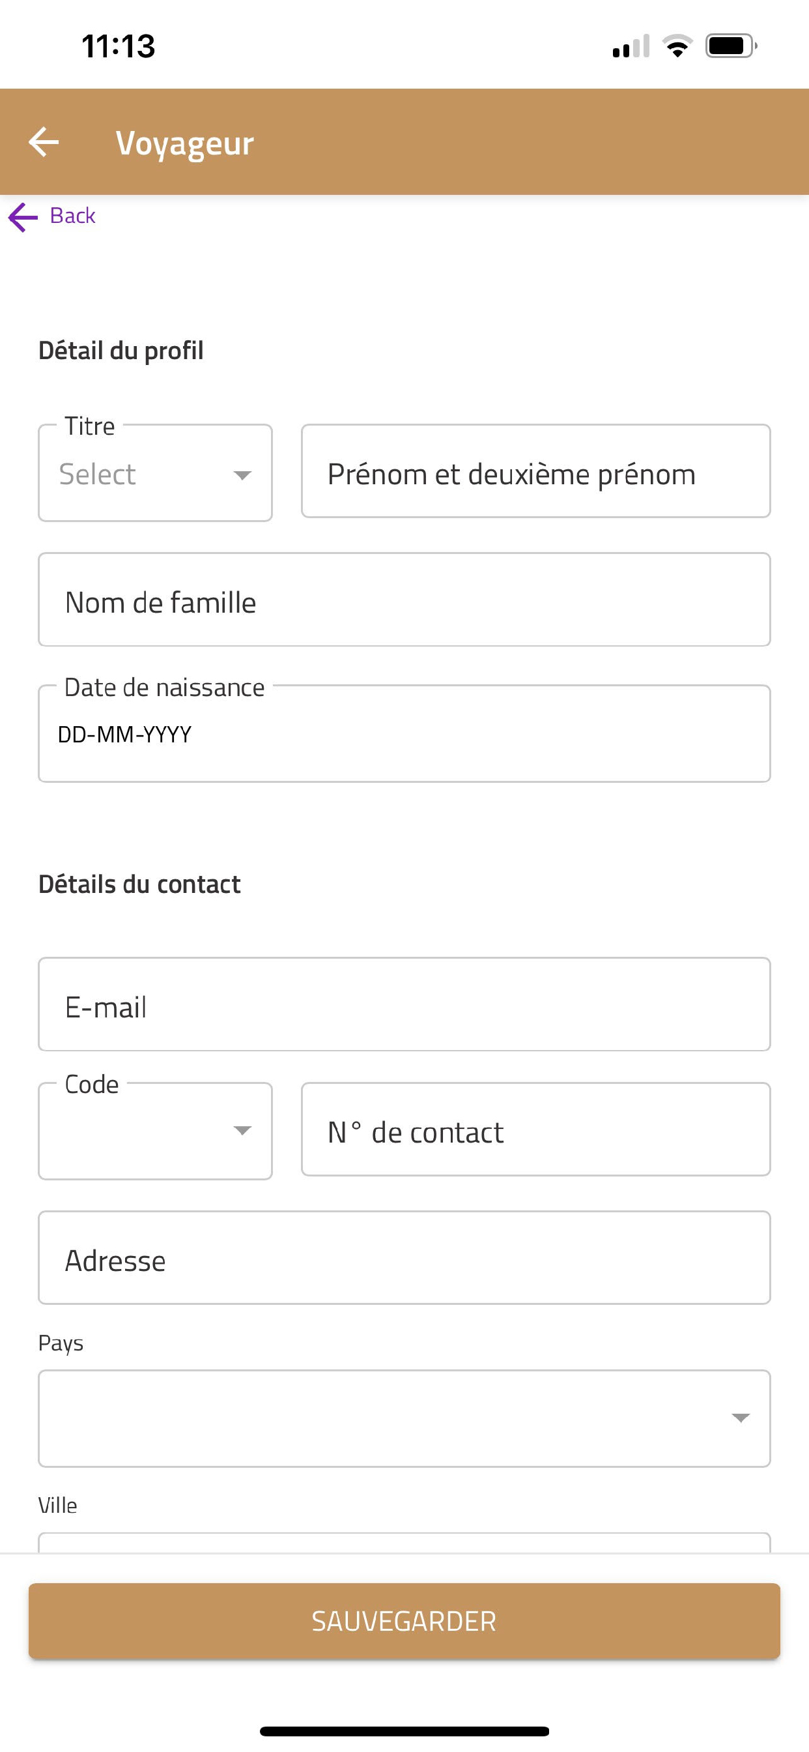
Task: Click the SAUVEGARDER button
Action: click(x=404, y=1621)
